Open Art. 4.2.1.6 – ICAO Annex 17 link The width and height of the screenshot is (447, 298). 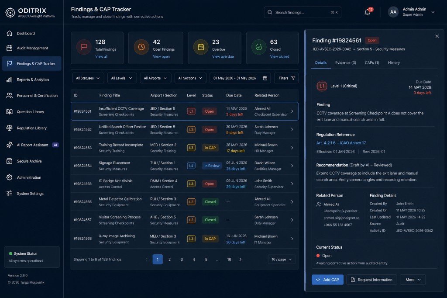(x=341, y=143)
